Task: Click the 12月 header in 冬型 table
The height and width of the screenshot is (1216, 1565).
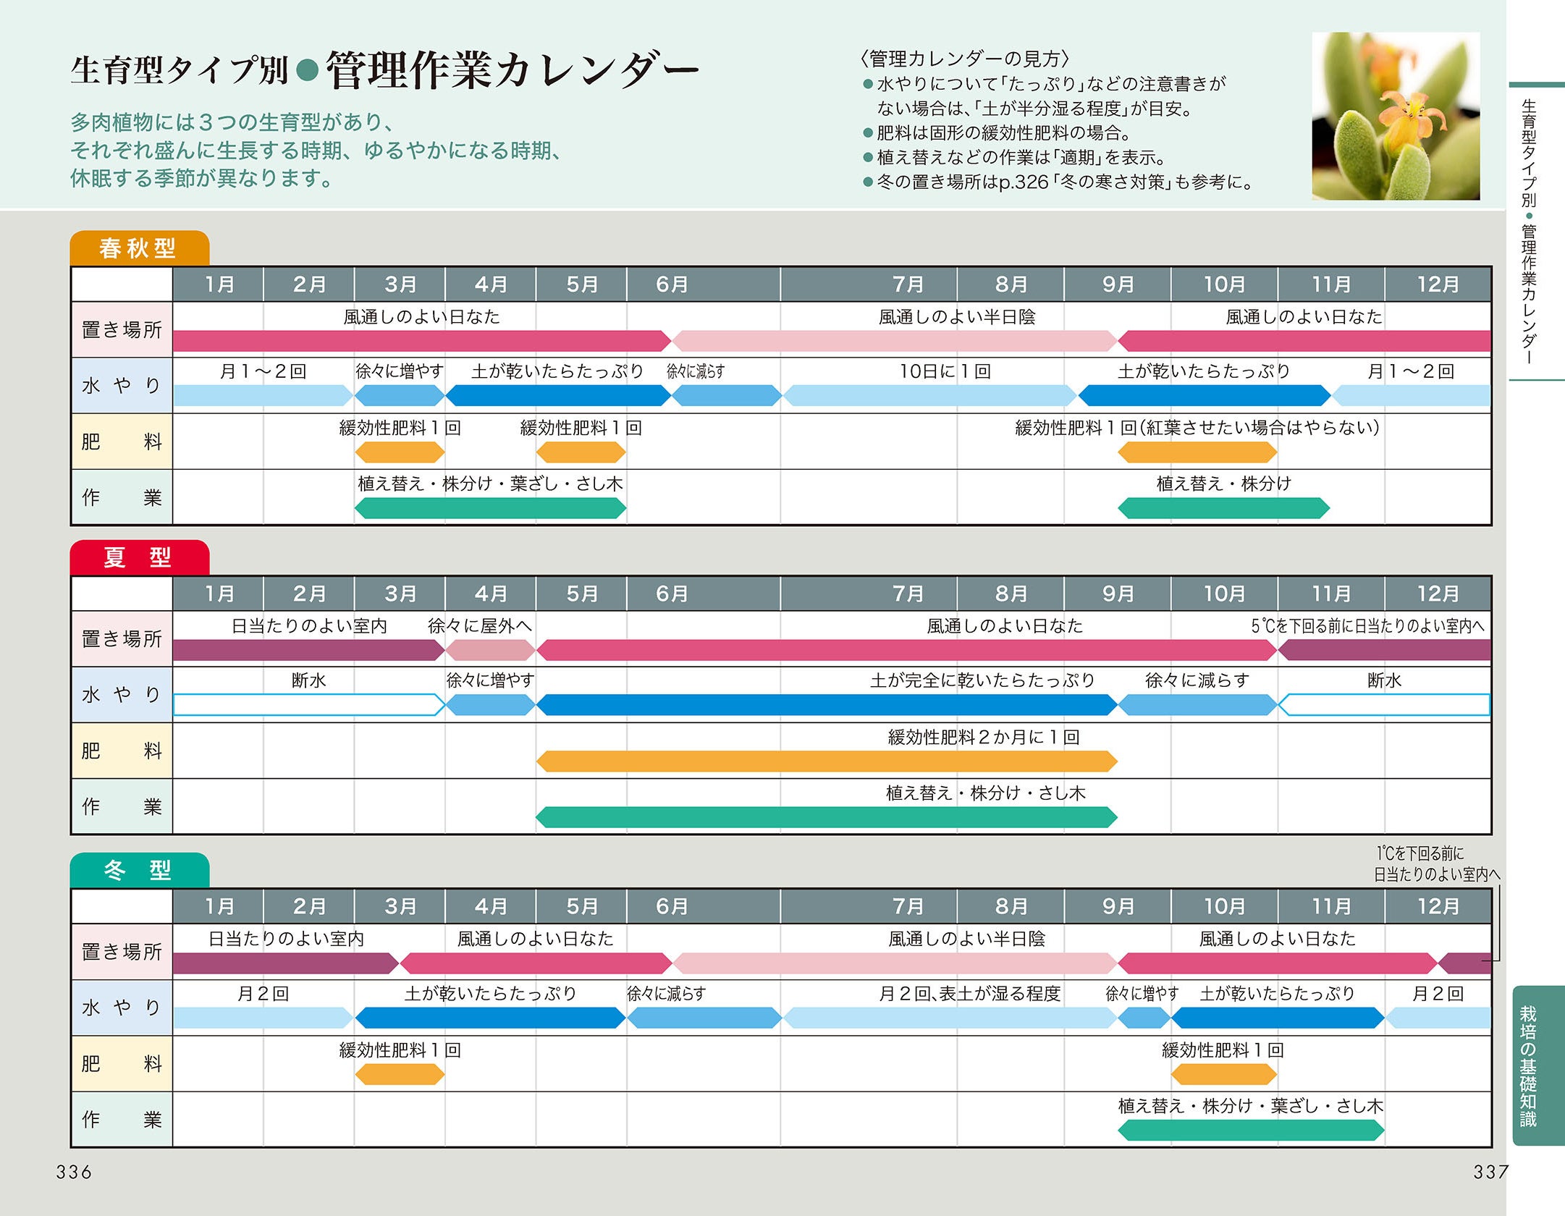Action: tap(1438, 906)
